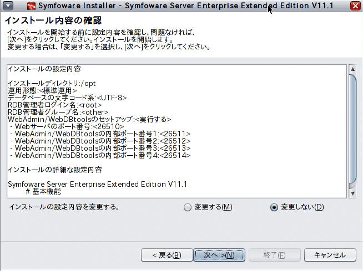Viewport: 363px width, 271px height.
Task: Click the 内部ポート番号4:<26514> line
Action: click(100, 155)
